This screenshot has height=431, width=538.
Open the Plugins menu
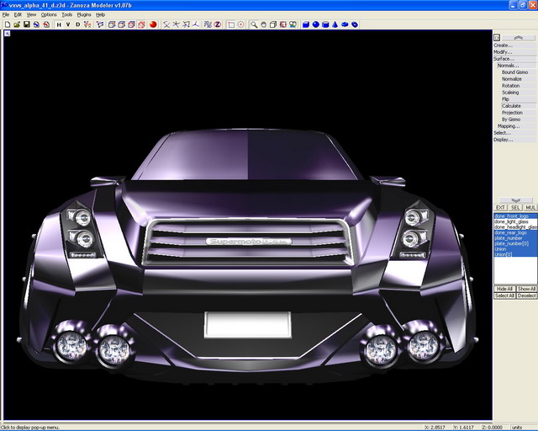[x=84, y=15]
